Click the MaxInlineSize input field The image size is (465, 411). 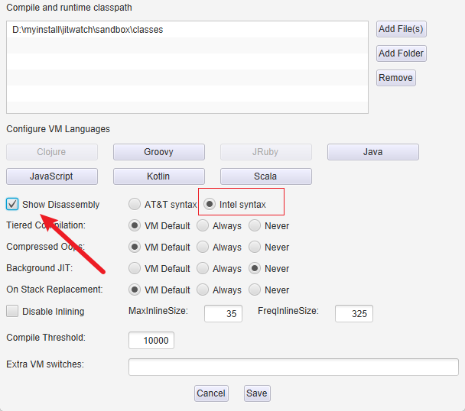[223, 313]
